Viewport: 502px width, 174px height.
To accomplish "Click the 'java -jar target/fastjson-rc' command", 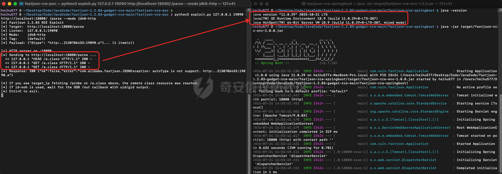I will coord(469,27).
